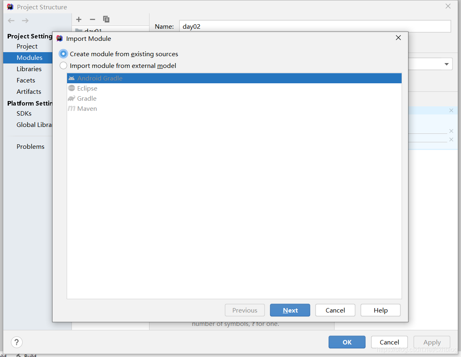Go forward with the right arrow
461x357 pixels.
25,21
